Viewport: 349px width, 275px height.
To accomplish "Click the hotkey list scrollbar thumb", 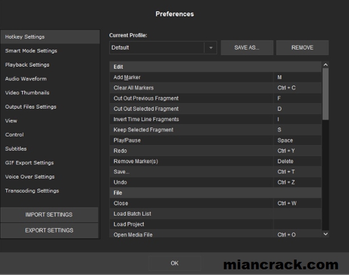I will 326,94.
